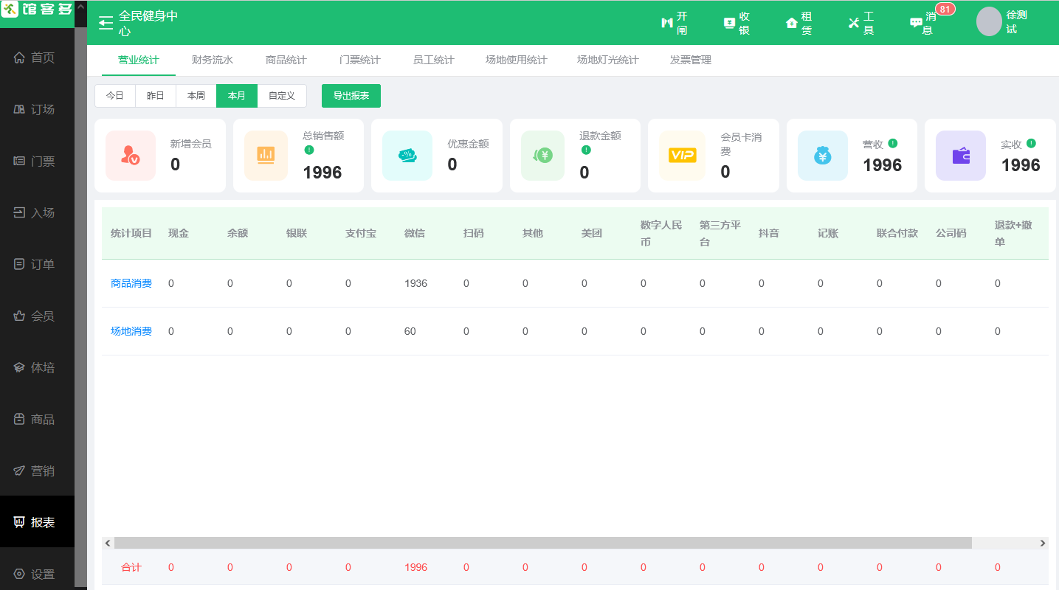1059x590 pixels.
Task: Collapse sidebar with the menu fold icon
Action: click(x=106, y=23)
